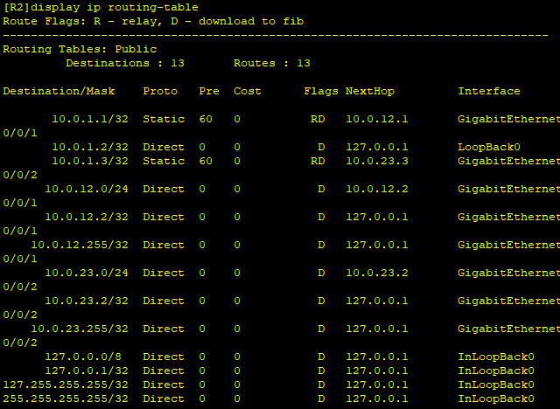This screenshot has height=409, width=560.
Task: Click destination 127.0.0.1/32
Action: pyautogui.click(x=87, y=371)
